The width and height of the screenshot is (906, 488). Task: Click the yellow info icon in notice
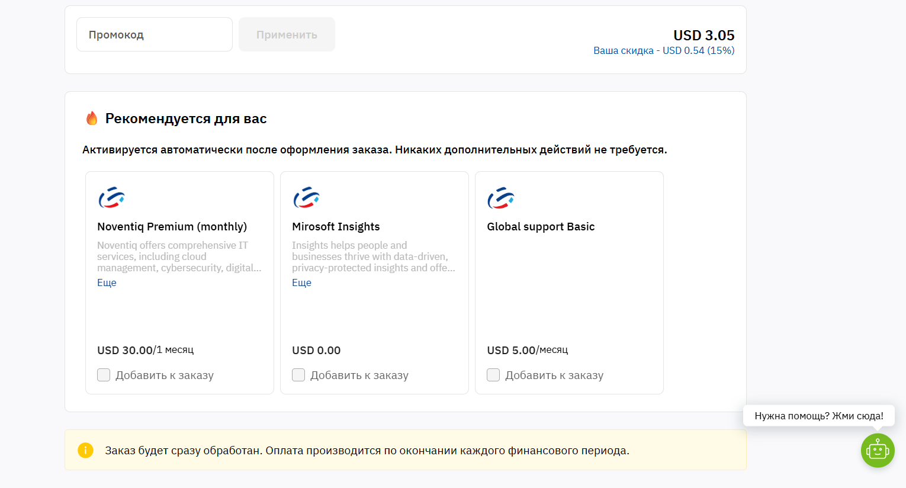pyautogui.click(x=85, y=450)
